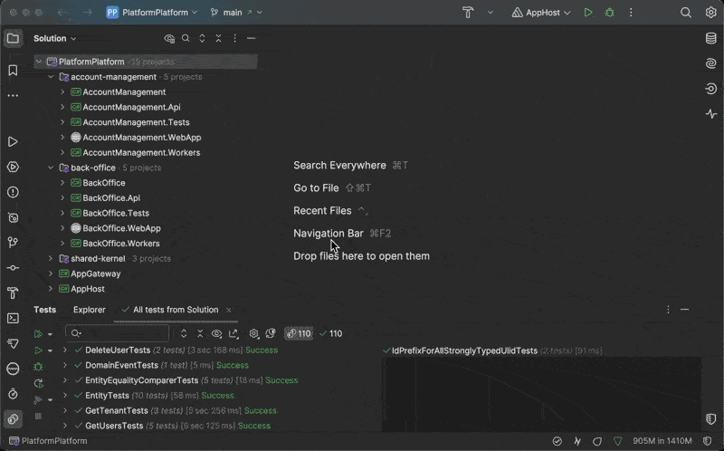Screen dimensions: 724x451
Task: Select the BackOffice.Api project
Action: click(110, 197)
